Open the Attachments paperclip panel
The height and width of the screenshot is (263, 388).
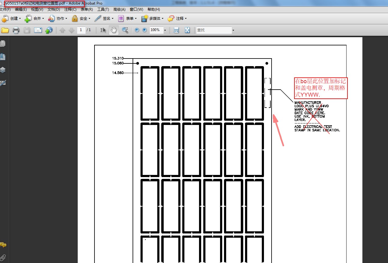click(x=3, y=258)
